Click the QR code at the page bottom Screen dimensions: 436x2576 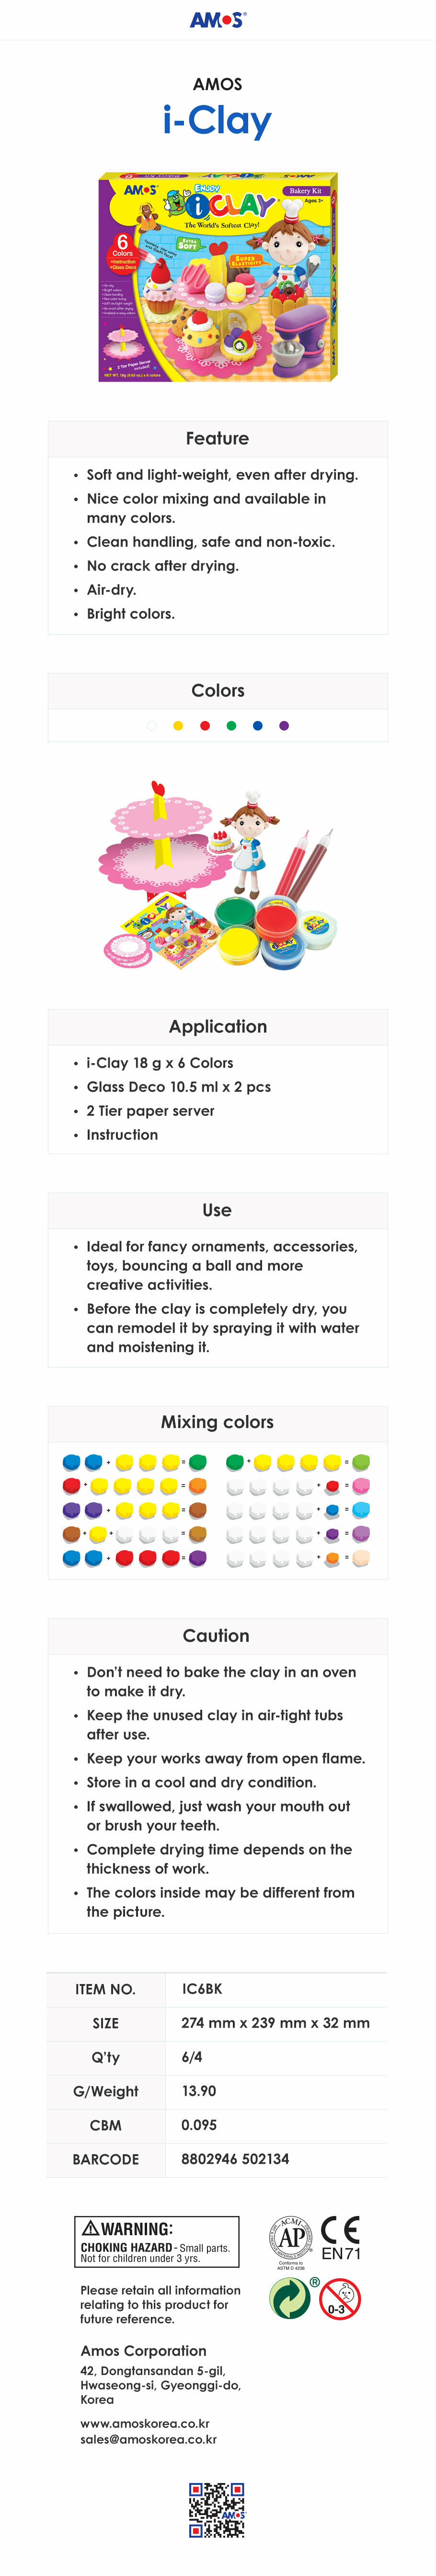(217, 2509)
